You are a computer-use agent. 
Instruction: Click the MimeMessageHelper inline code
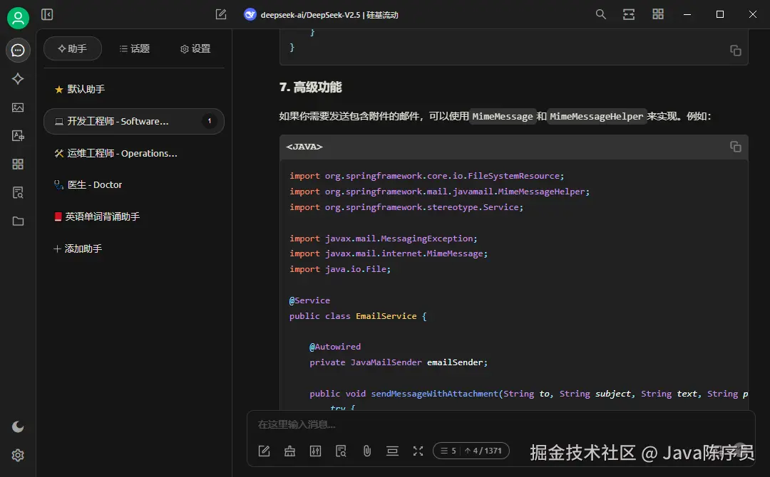pyautogui.click(x=596, y=116)
